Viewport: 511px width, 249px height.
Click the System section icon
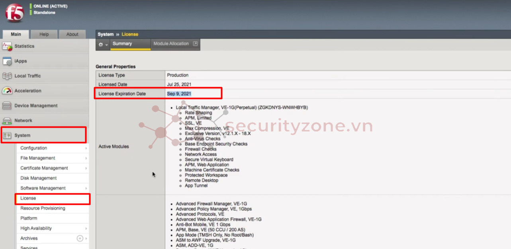tap(7, 135)
